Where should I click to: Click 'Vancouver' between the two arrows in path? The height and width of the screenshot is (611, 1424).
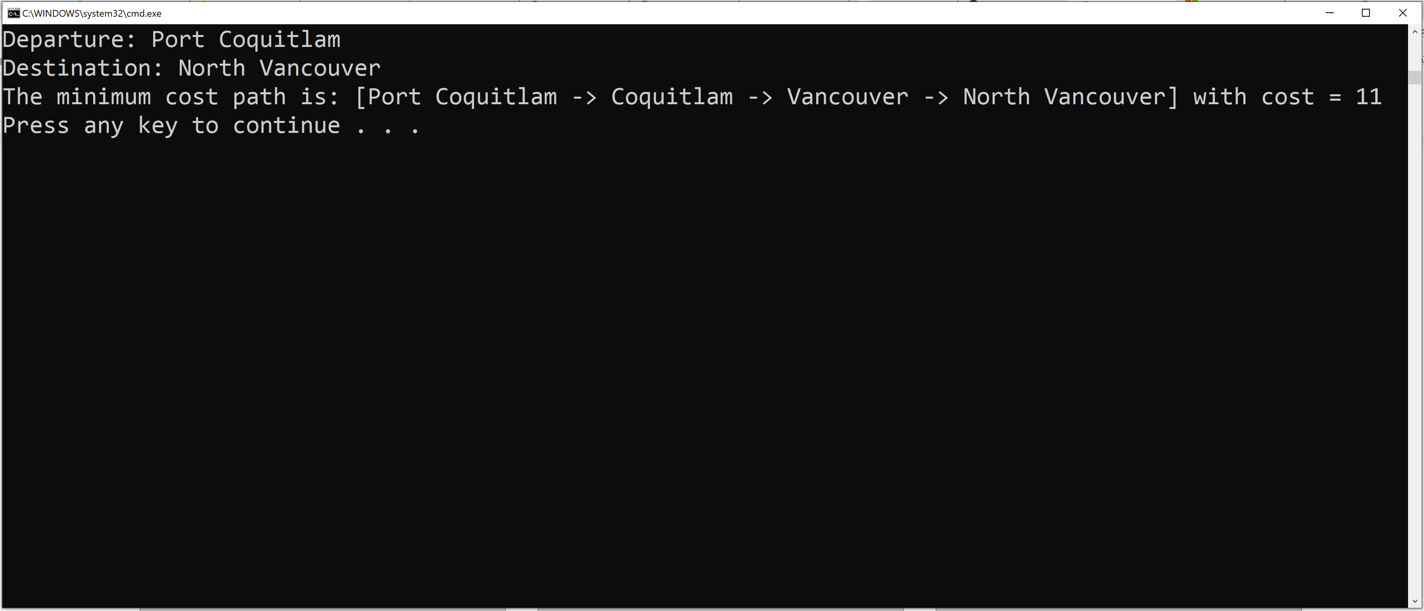tap(847, 97)
